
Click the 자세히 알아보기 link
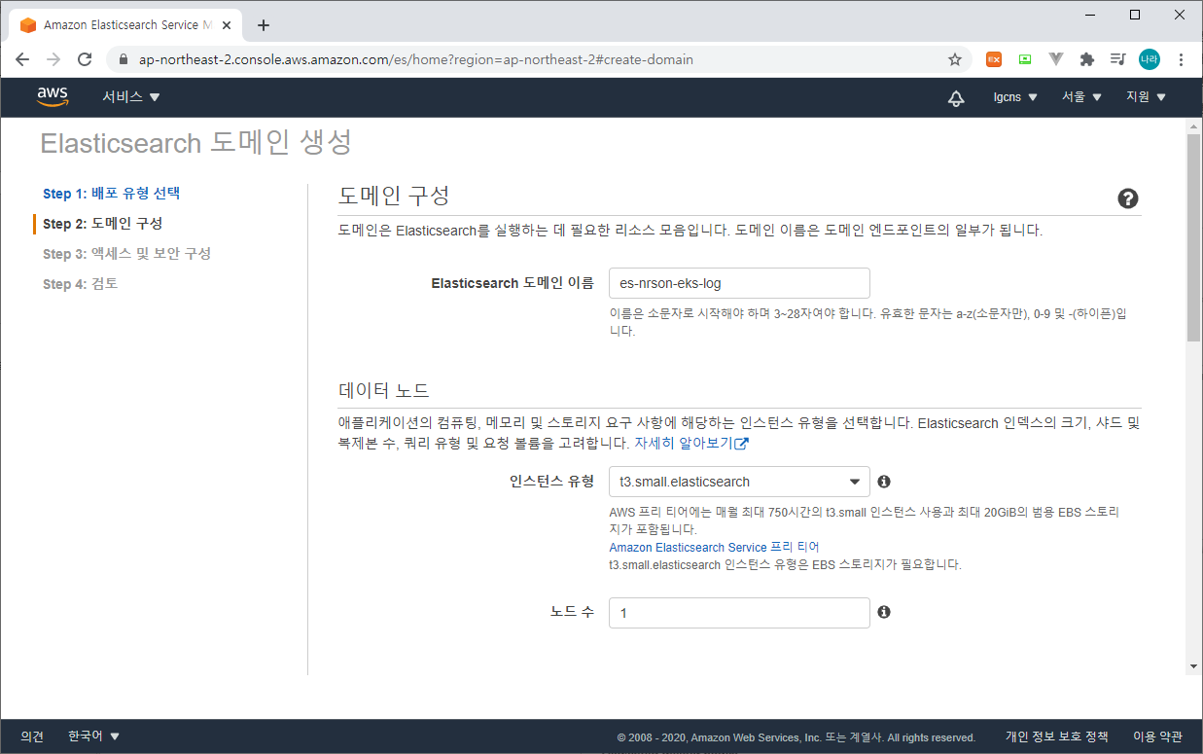pyautogui.click(x=691, y=443)
